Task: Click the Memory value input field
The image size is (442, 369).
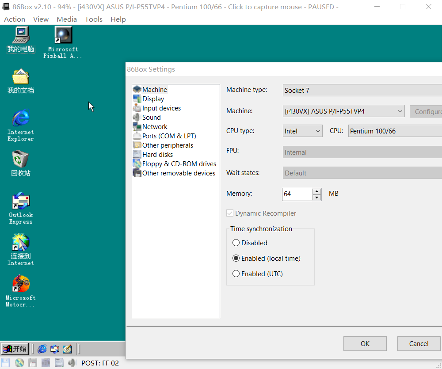Action: (297, 194)
